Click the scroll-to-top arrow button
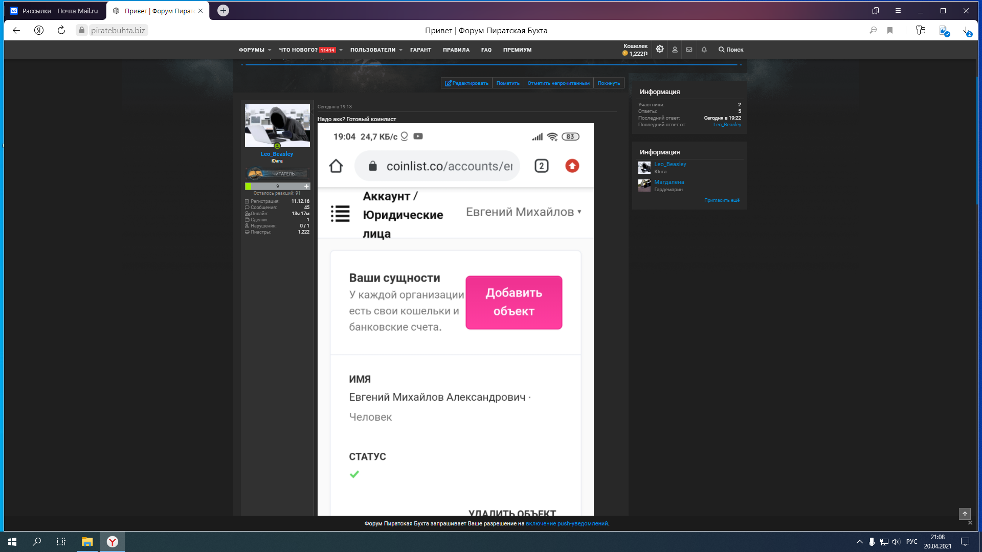Image resolution: width=982 pixels, height=552 pixels. click(x=965, y=514)
